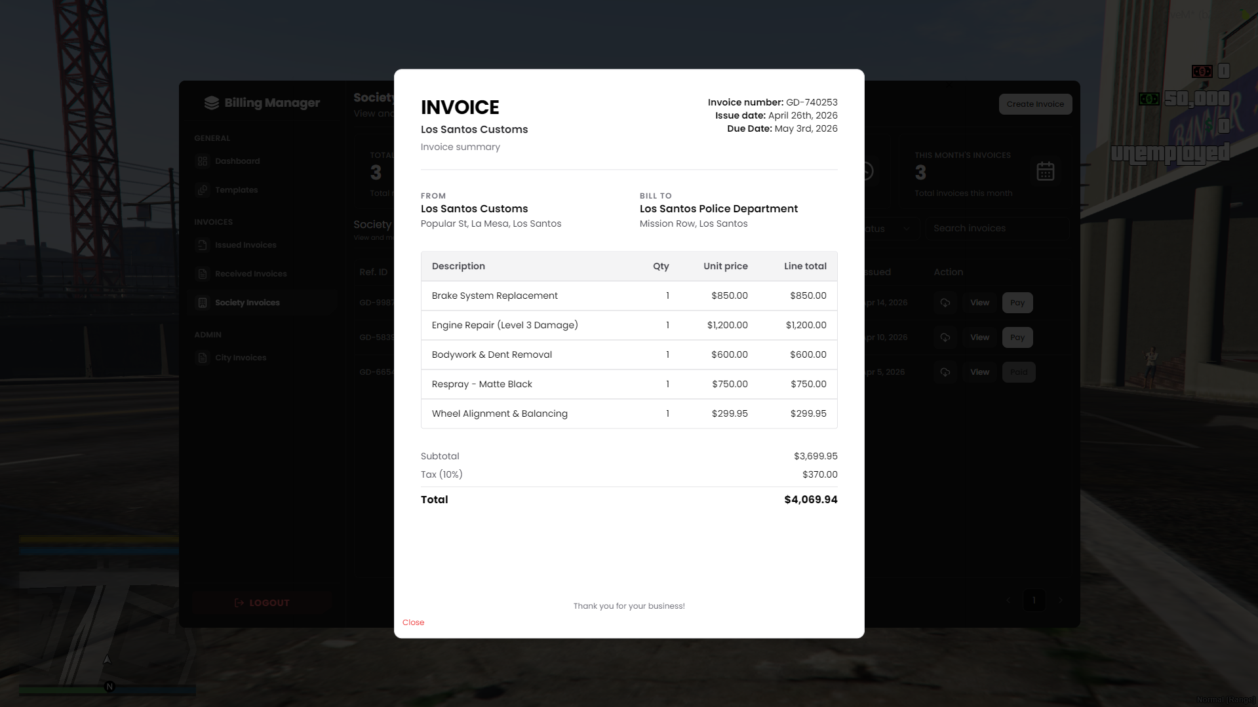Click Respray - Matte Black row
Viewport: 1258px width, 707px height.
[629, 385]
